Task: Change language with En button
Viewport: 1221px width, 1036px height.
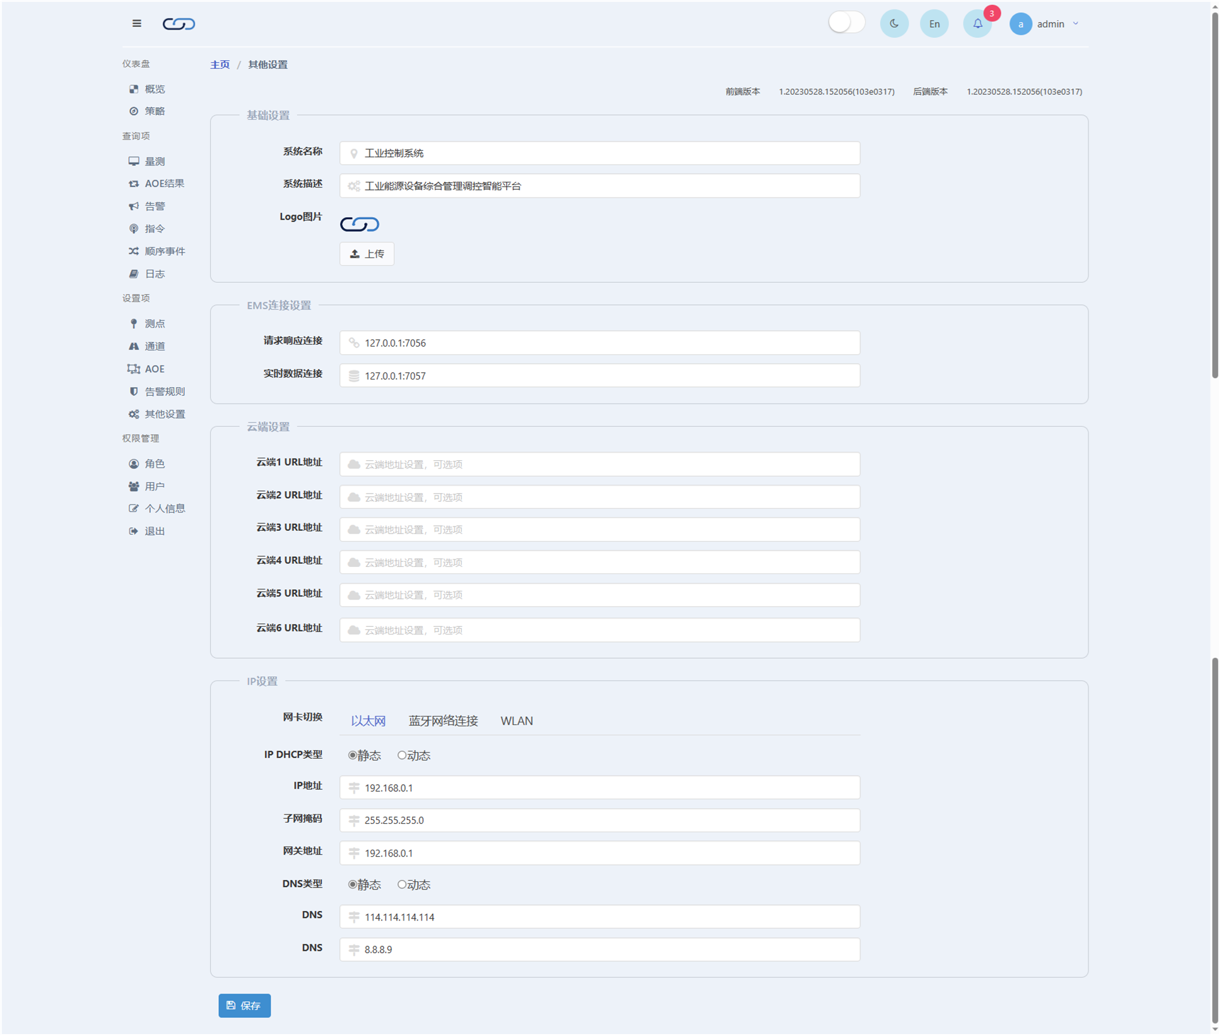Action: 934,24
